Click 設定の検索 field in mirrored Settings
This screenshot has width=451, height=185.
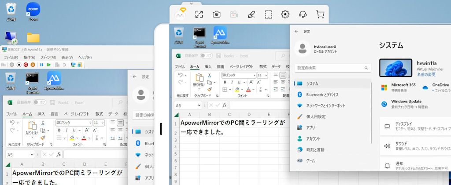pos(333,68)
